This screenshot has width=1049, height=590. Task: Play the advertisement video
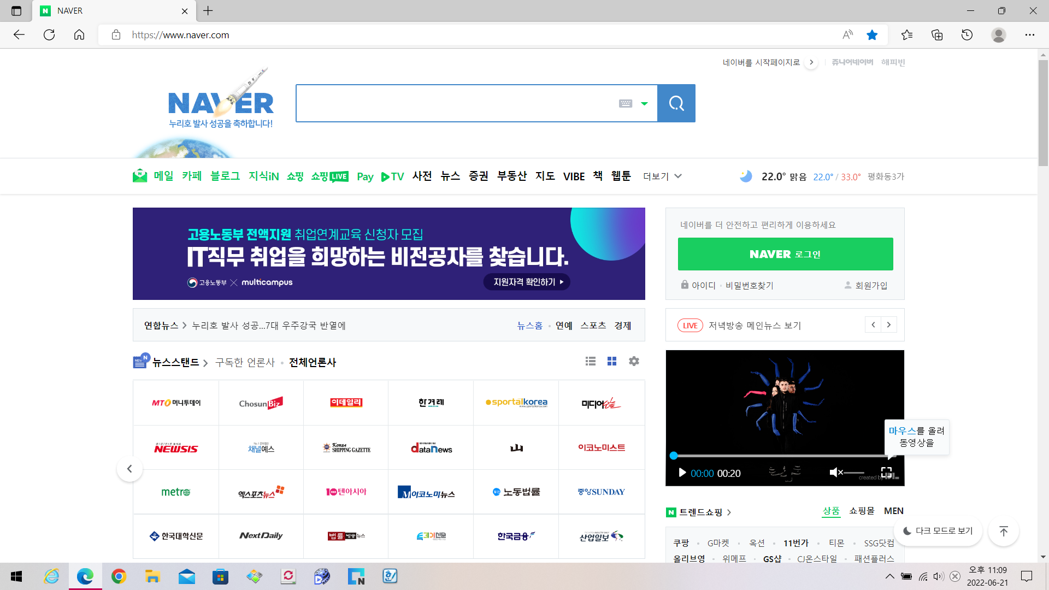tap(682, 473)
